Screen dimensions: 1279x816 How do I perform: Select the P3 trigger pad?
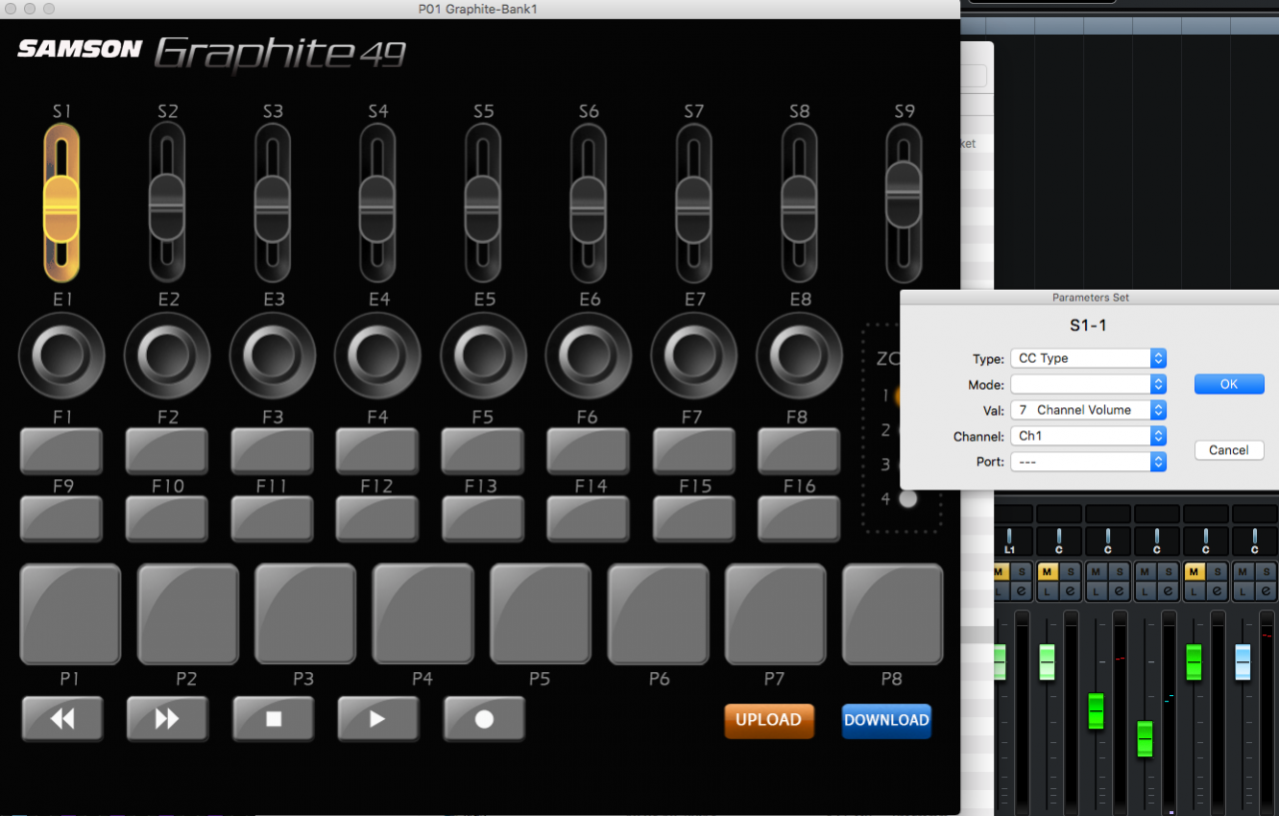(x=305, y=614)
